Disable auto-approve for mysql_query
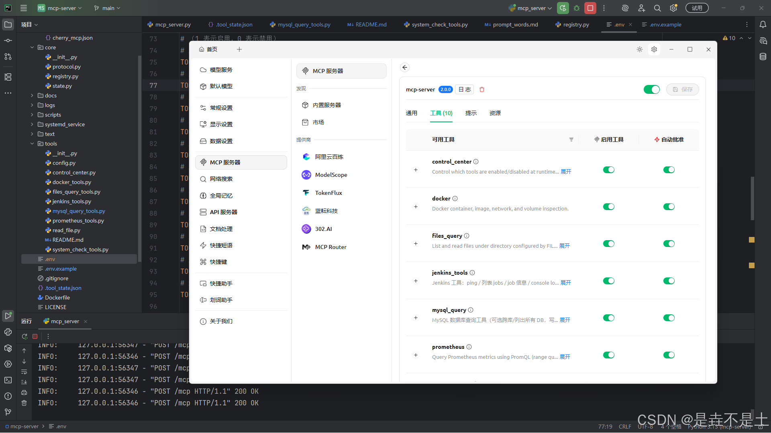The image size is (771, 433). coord(669,318)
